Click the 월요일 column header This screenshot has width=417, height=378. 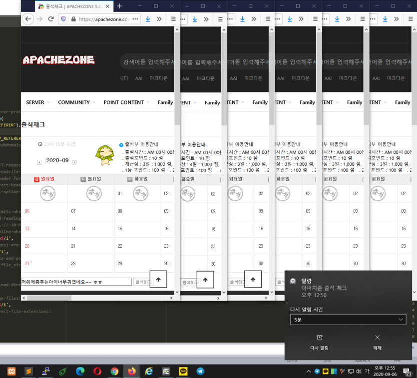pos(91,179)
